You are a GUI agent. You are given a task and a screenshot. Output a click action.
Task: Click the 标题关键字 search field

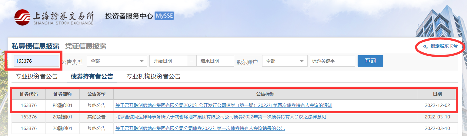coord(332,61)
